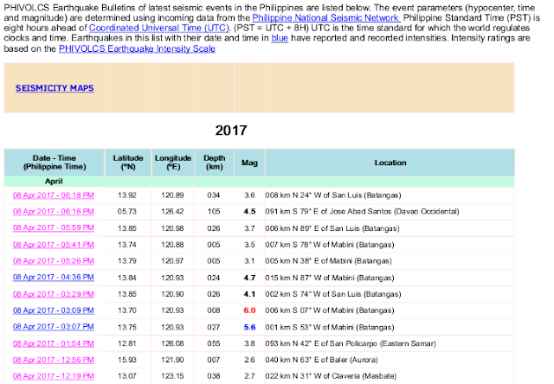Open the 08 Apr 2017 - 05:26 PM bulletin

click(x=54, y=261)
